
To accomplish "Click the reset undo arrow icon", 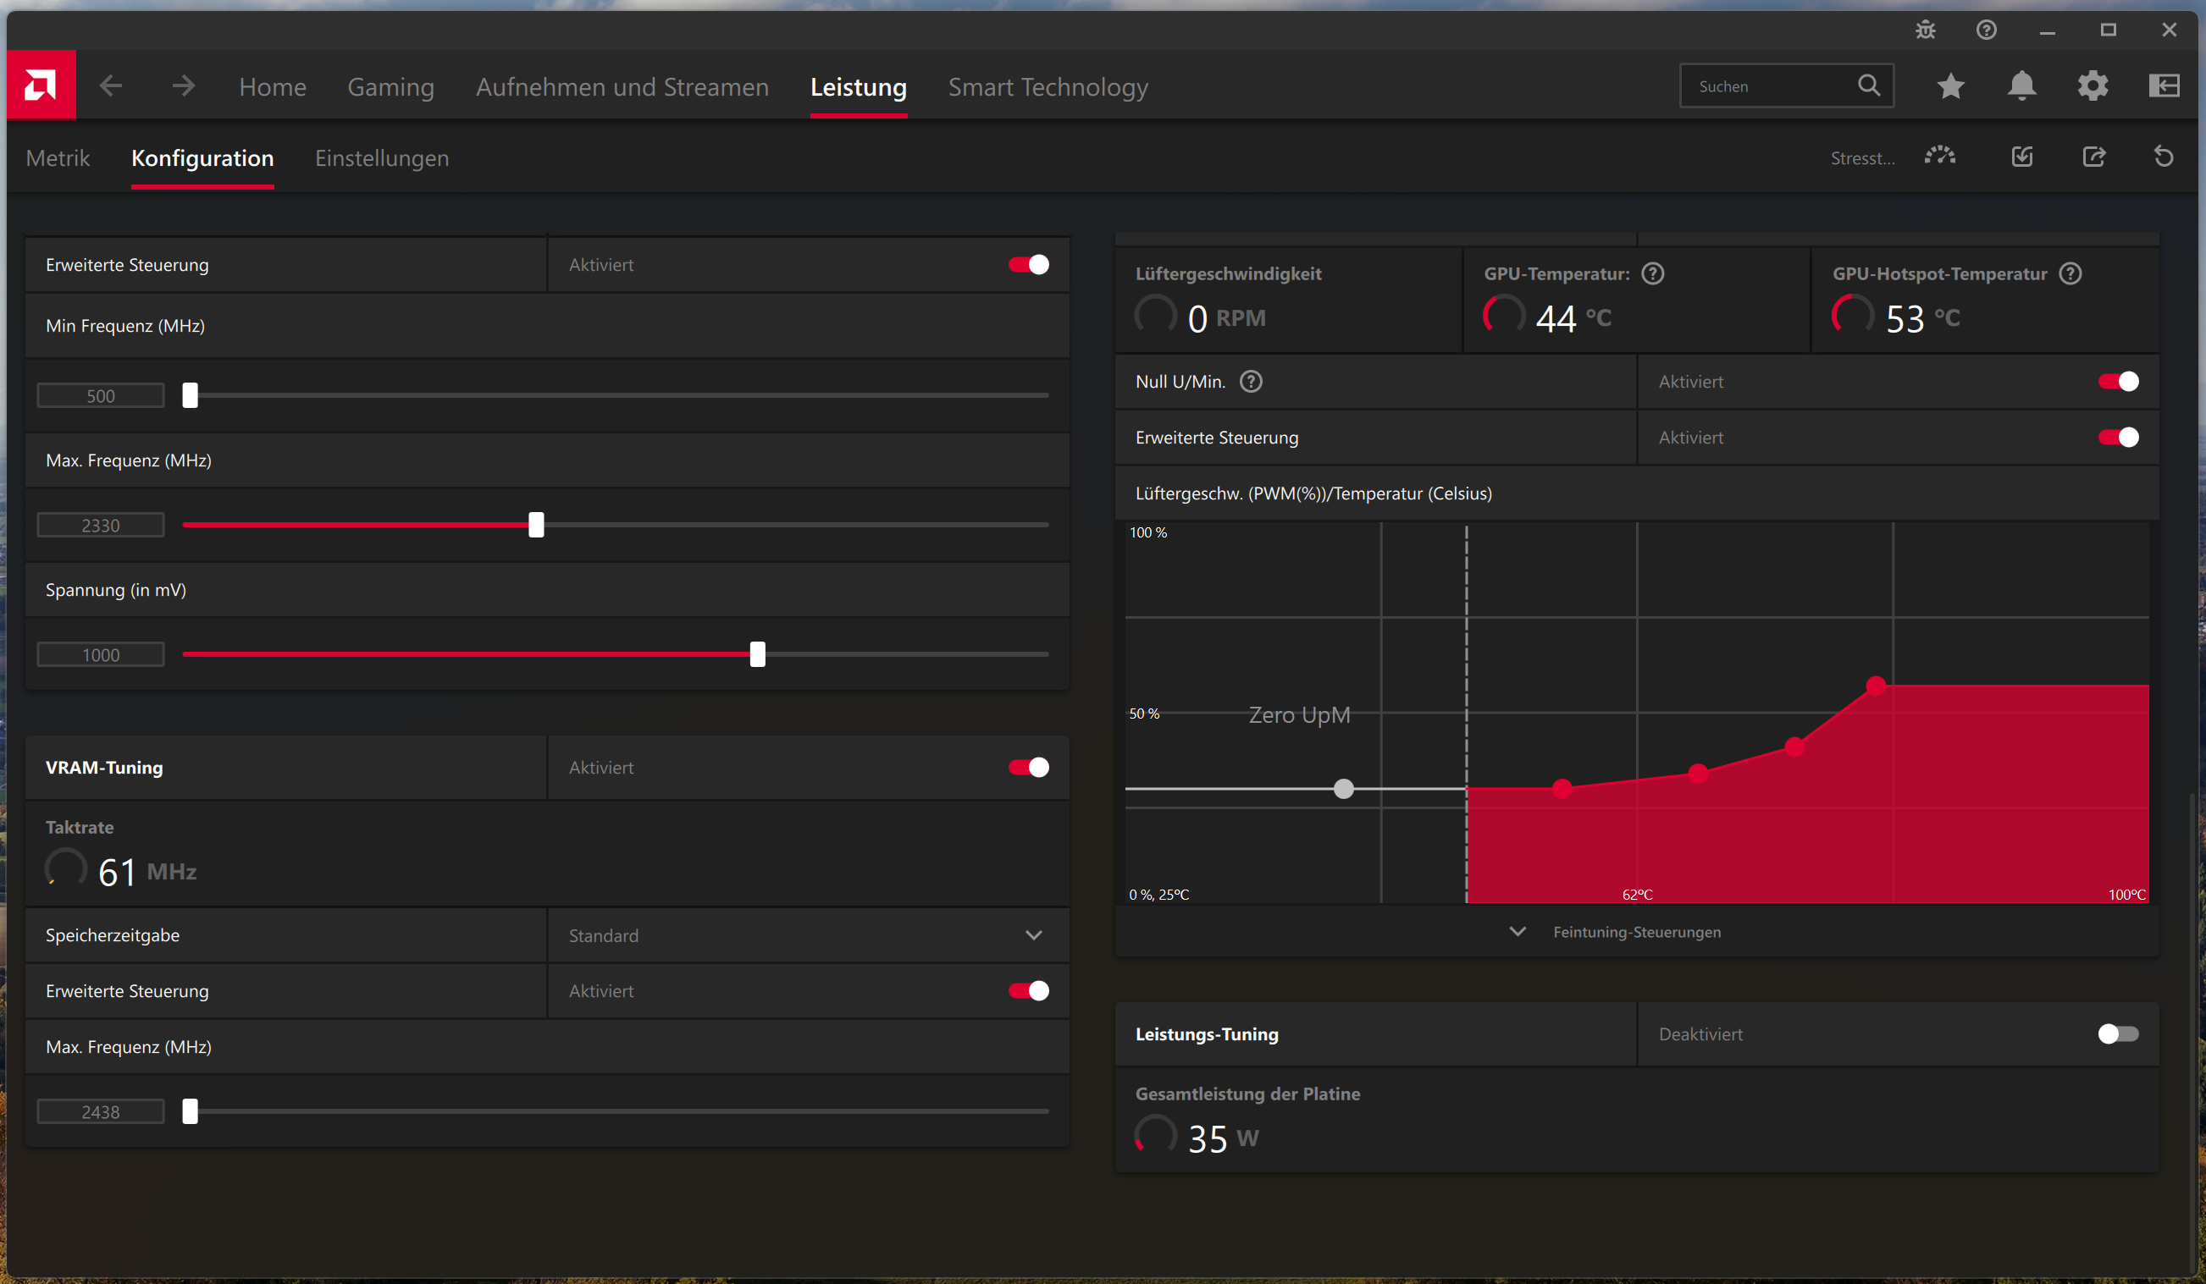I will pos(2163,157).
